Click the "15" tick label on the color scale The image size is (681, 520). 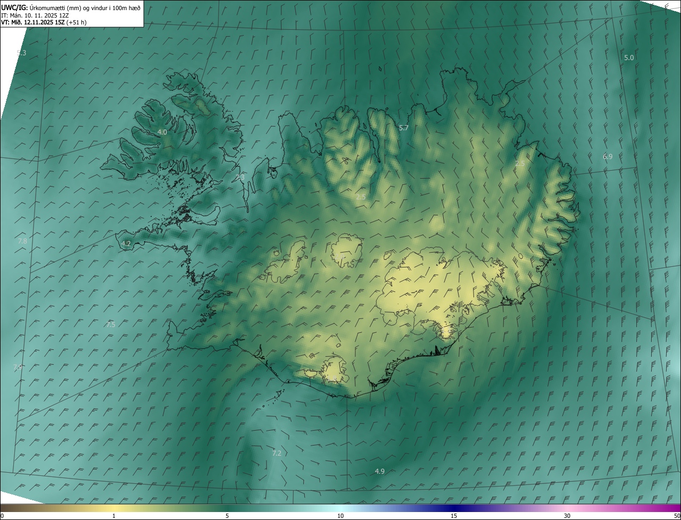point(454,516)
